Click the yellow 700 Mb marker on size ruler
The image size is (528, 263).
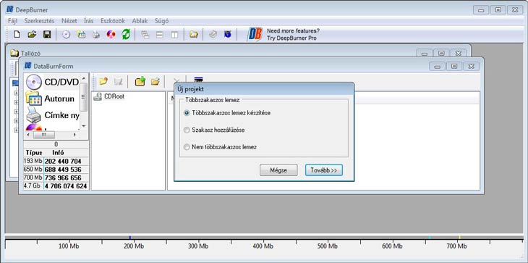[x=459, y=238]
